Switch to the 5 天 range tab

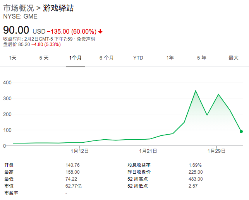(x=44, y=58)
